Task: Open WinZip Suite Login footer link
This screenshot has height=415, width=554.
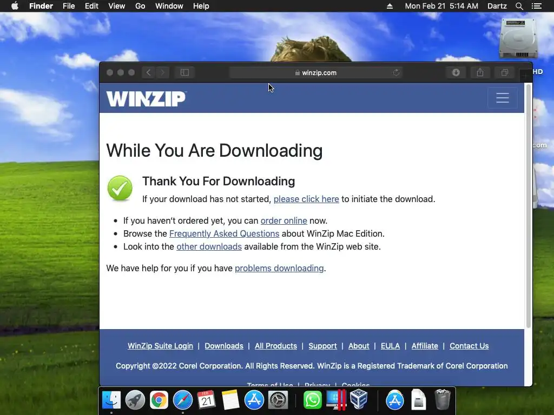Action: [x=160, y=346]
